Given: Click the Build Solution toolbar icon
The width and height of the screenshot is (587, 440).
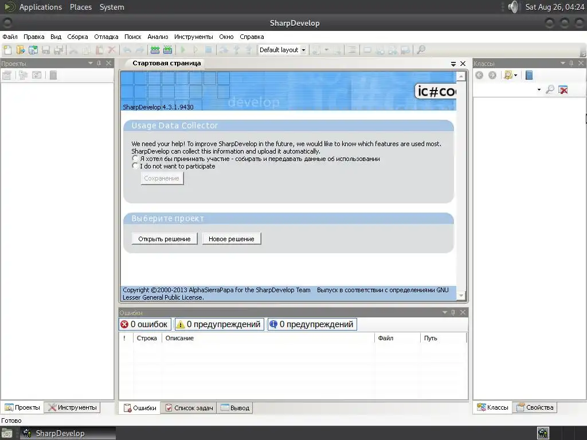Looking at the screenshot, I should coord(155,50).
